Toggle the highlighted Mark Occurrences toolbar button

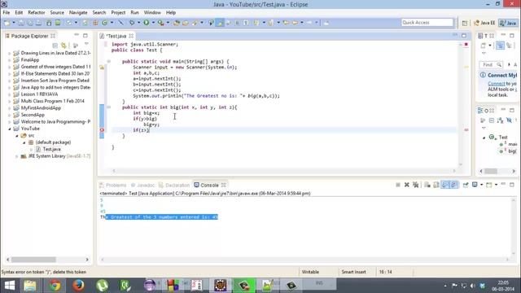coord(220,23)
